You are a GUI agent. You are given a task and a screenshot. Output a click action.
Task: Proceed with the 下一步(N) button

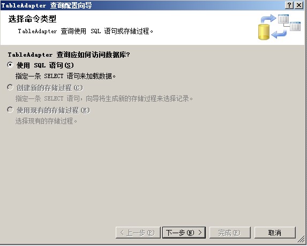(184, 233)
